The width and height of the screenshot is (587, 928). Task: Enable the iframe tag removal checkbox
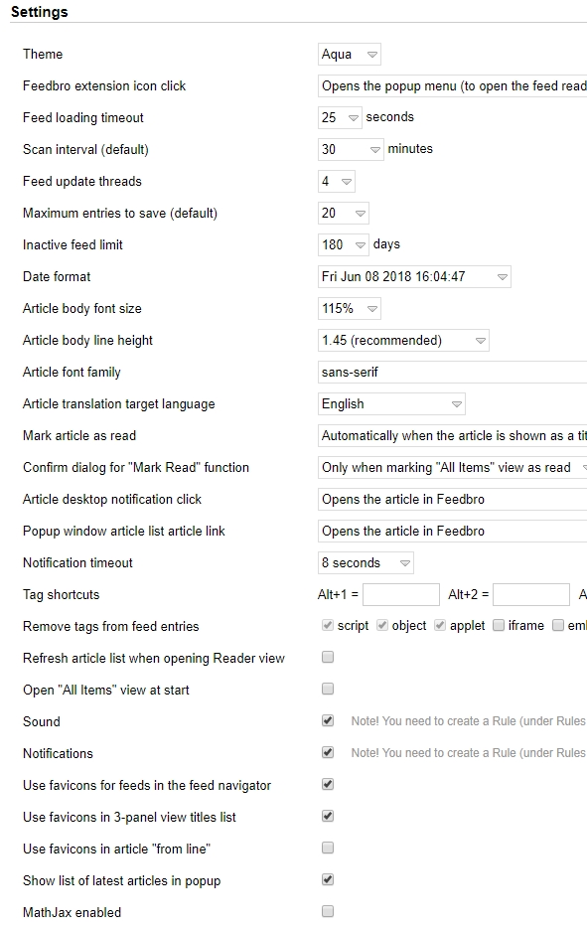pos(499,626)
